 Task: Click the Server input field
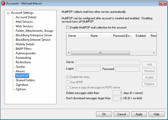pyautogui.click(x=108, y=62)
